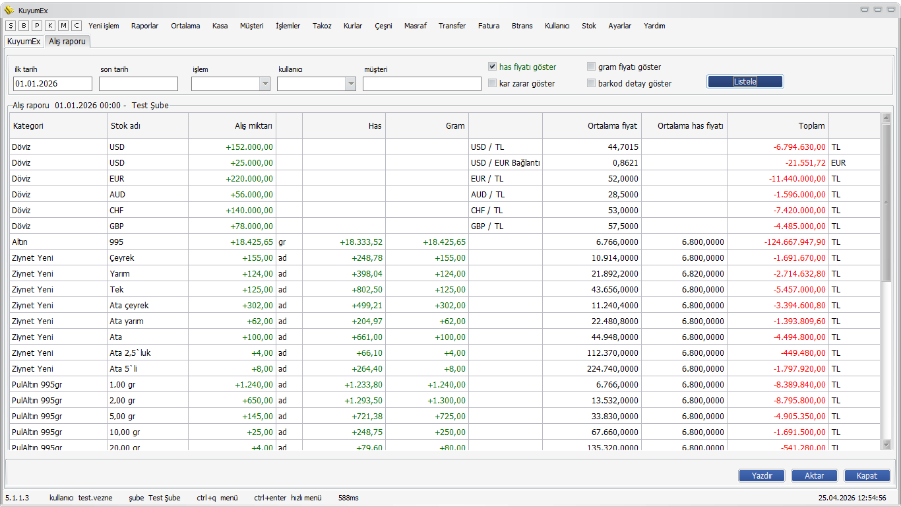Enable kar zarar göster option
This screenshot has height=507, width=901.
[x=492, y=83]
